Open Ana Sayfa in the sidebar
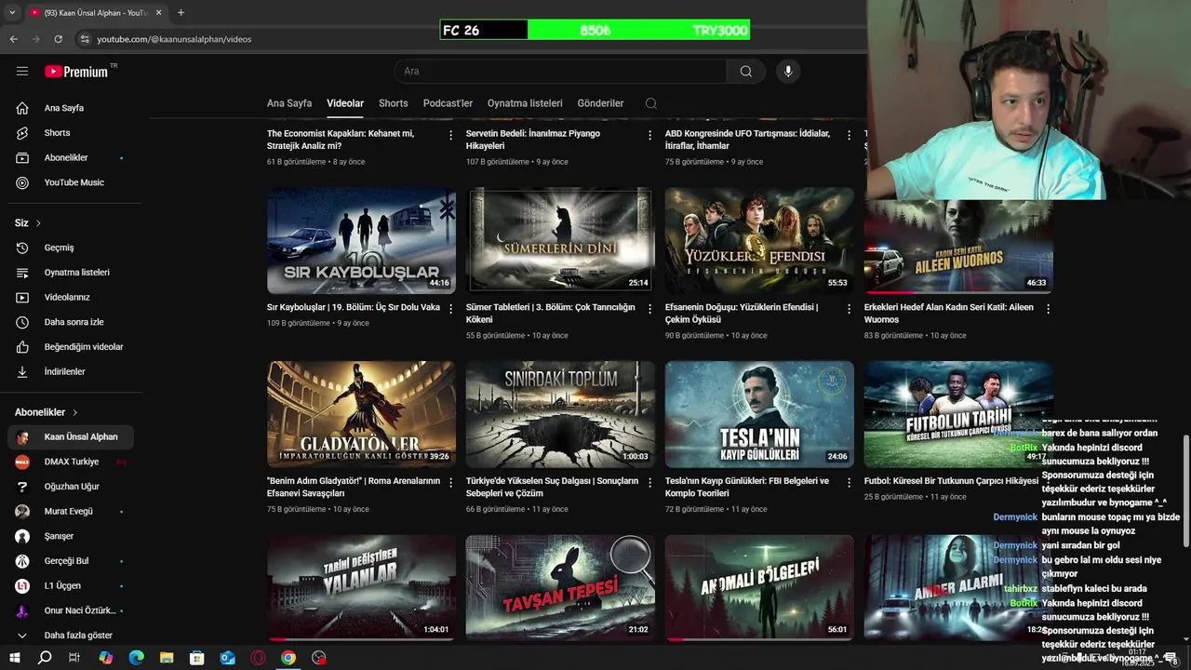 click(x=71, y=108)
